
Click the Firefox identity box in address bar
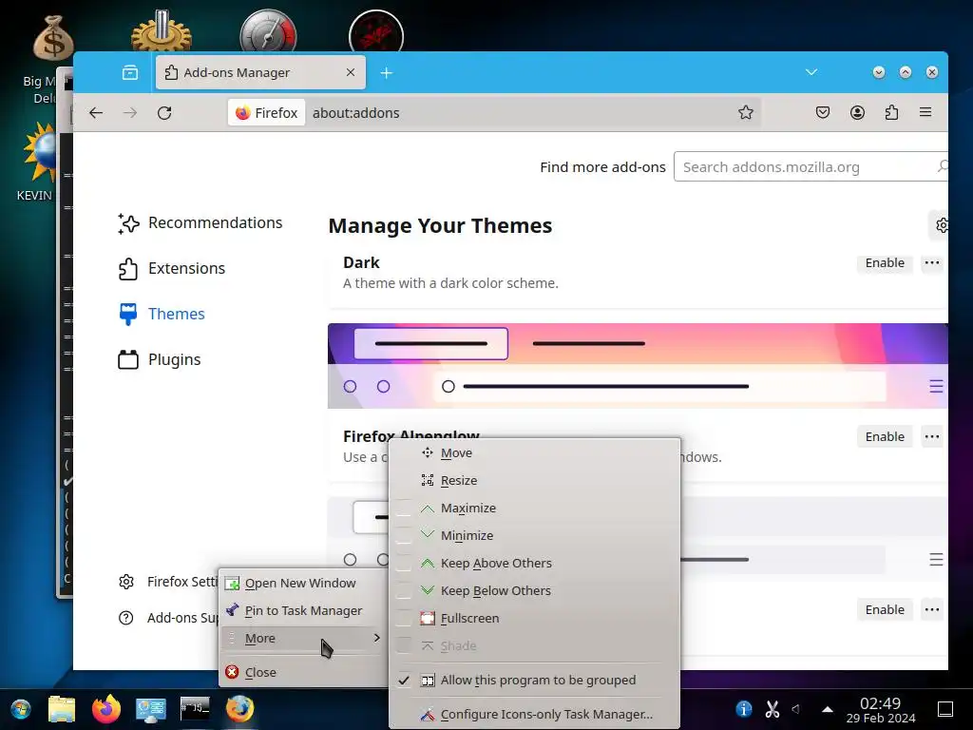[x=267, y=113]
